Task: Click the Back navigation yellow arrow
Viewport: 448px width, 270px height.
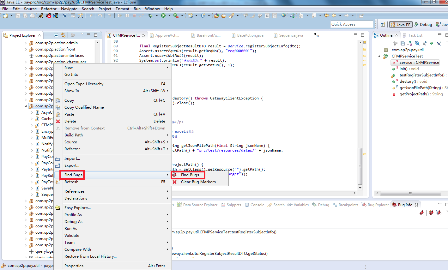Action: click(x=334, y=15)
